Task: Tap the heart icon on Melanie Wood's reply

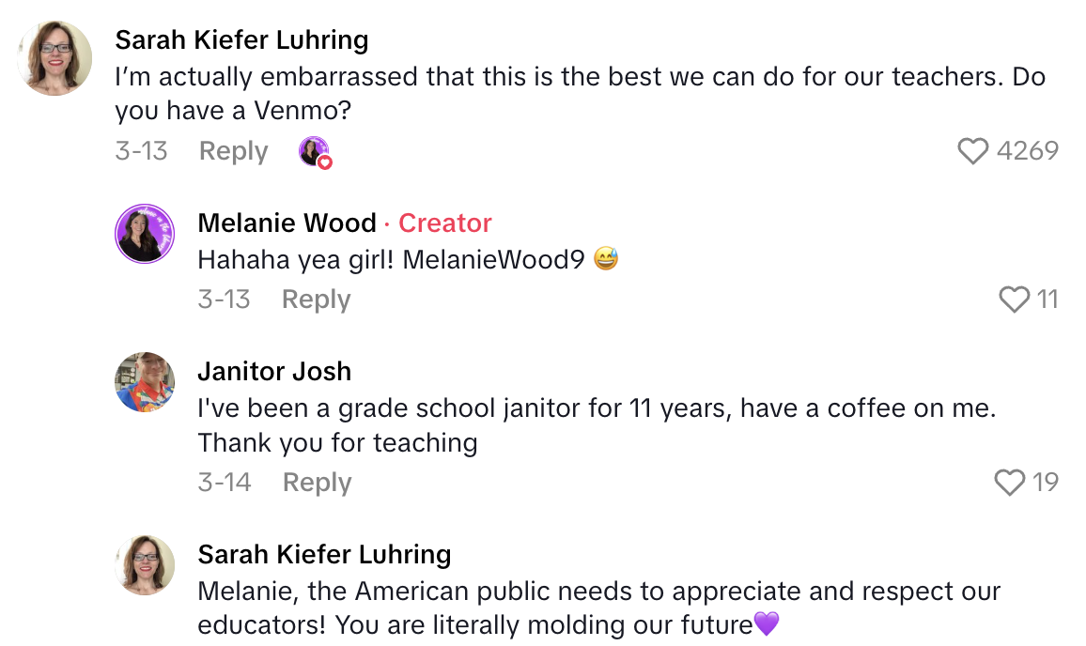Action: point(1014,300)
